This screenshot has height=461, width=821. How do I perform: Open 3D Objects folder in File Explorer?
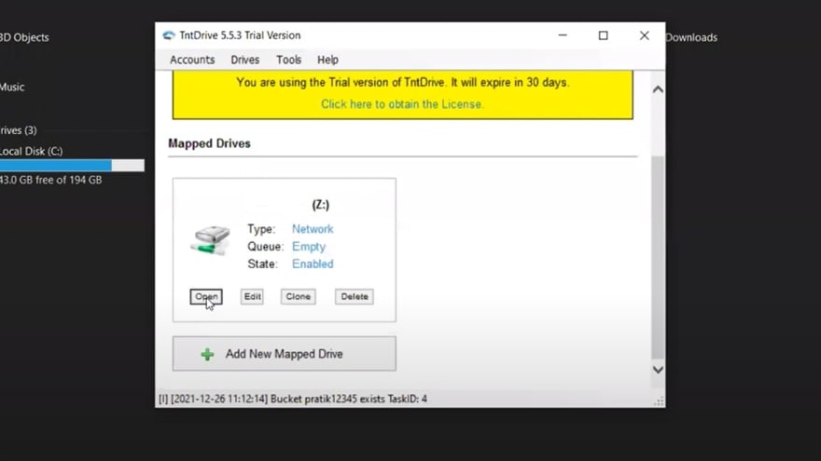[24, 37]
